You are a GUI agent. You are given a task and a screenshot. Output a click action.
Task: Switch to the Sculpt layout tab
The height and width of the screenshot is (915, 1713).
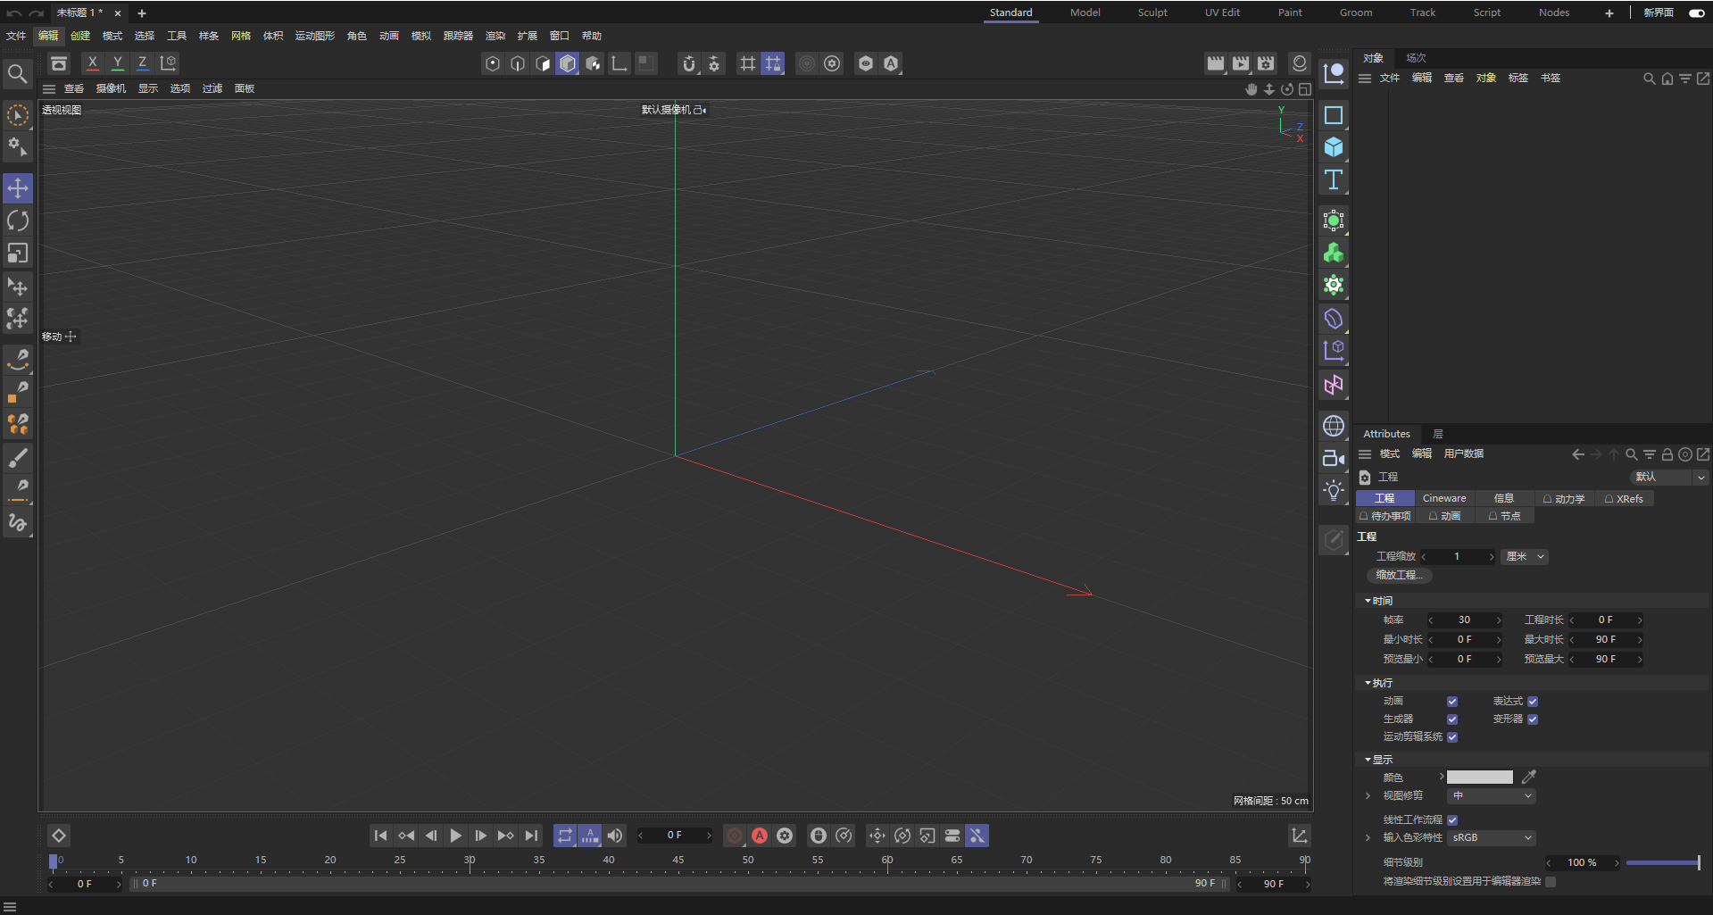(x=1152, y=12)
